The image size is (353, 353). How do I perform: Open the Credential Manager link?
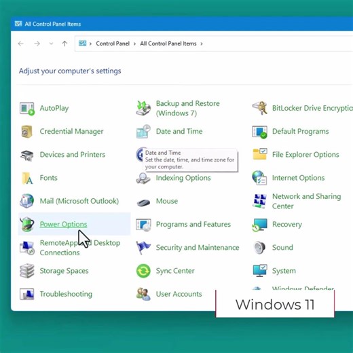[71, 131]
